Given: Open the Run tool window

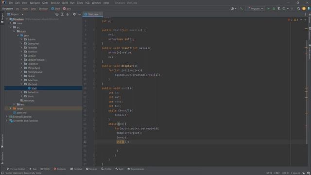Looking at the screenshot, I should click(33, 169).
